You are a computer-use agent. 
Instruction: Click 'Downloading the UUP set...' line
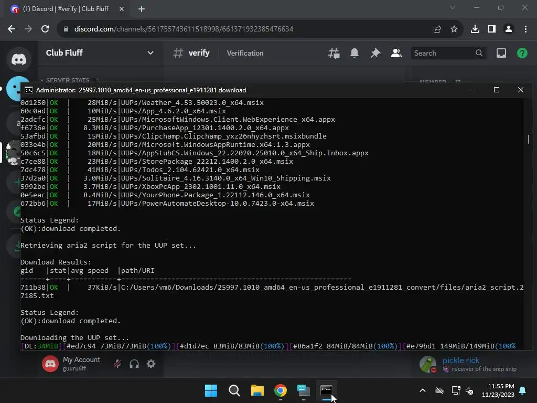coord(74,337)
